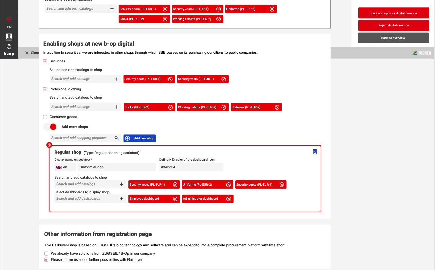
Task: Click the red lock icon on Regular shop
Action: click(49, 145)
